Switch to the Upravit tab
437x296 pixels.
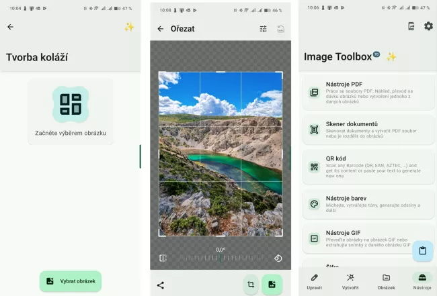pyautogui.click(x=315, y=281)
